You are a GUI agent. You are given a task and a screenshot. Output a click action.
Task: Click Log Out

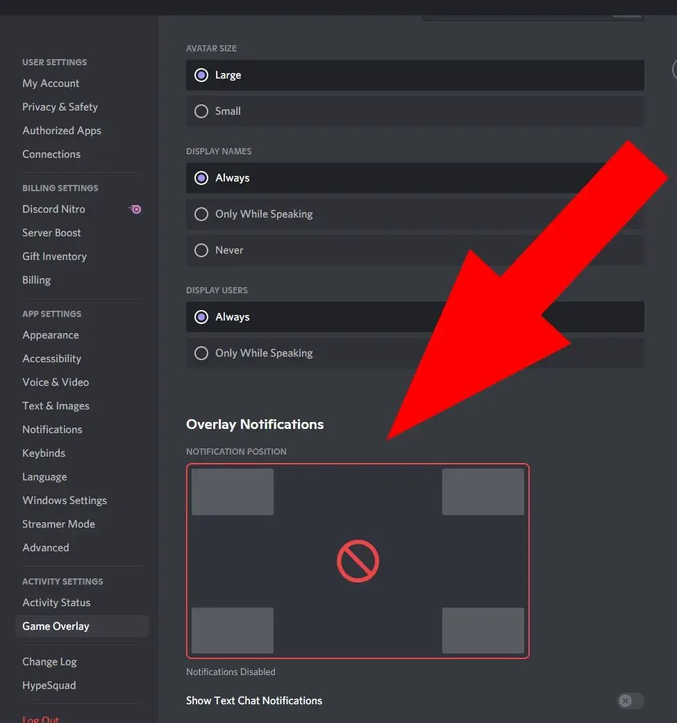(x=40, y=719)
